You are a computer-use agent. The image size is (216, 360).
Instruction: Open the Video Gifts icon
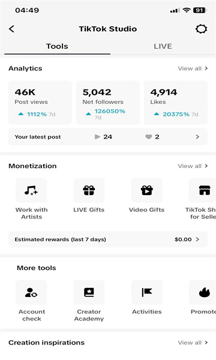146,190
